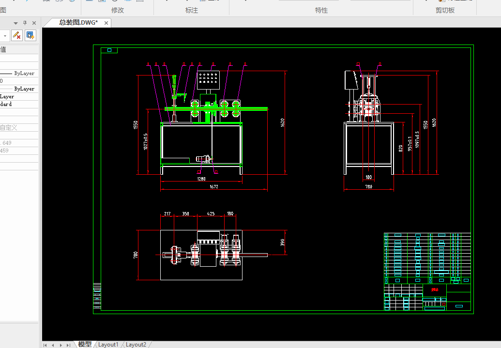Go to previous layout tab arrow
Image resolution: width=501 pixels, height=348 pixels.
pos(53,345)
